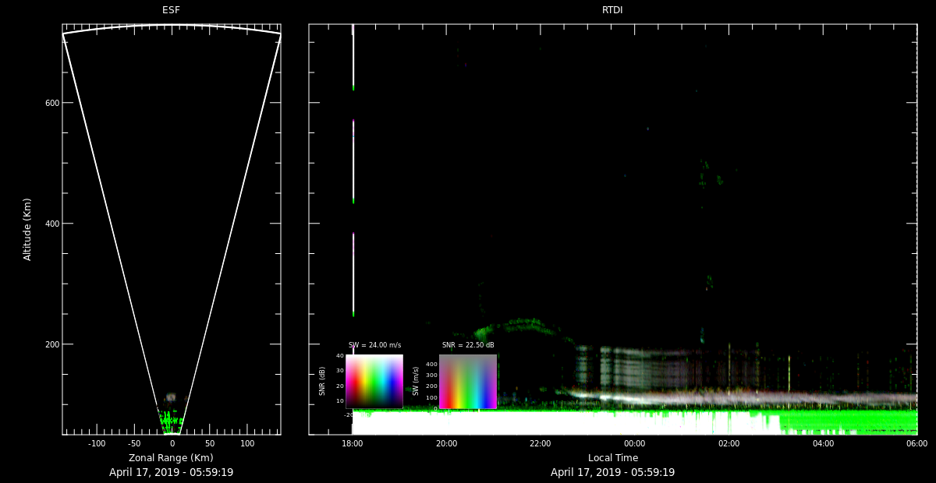Image resolution: width=936 pixels, height=483 pixels.
Task: Click the 30 tick on SNR legend
Action: tap(340, 370)
